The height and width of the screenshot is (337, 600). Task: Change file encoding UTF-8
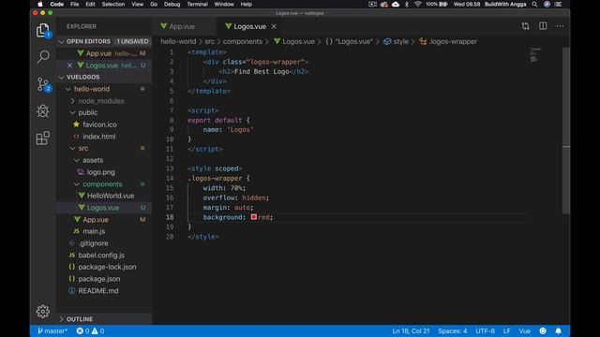coord(486,330)
